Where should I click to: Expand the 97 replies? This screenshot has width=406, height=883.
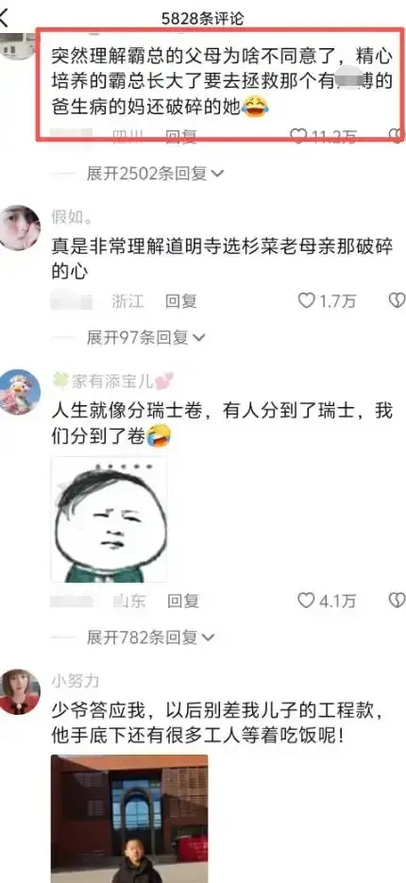(x=146, y=337)
